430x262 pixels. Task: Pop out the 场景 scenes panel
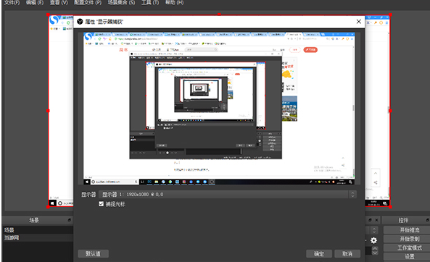[x=70, y=220]
